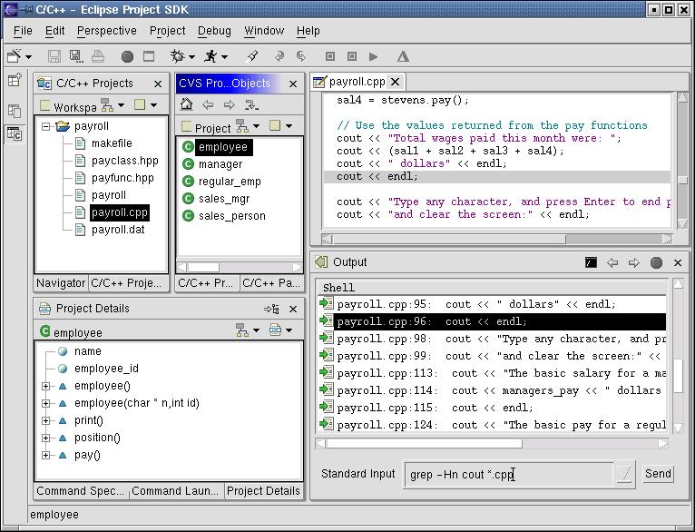695x532 pixels.
Task: Click the back arrow in Output panel header
Action: 612,262
